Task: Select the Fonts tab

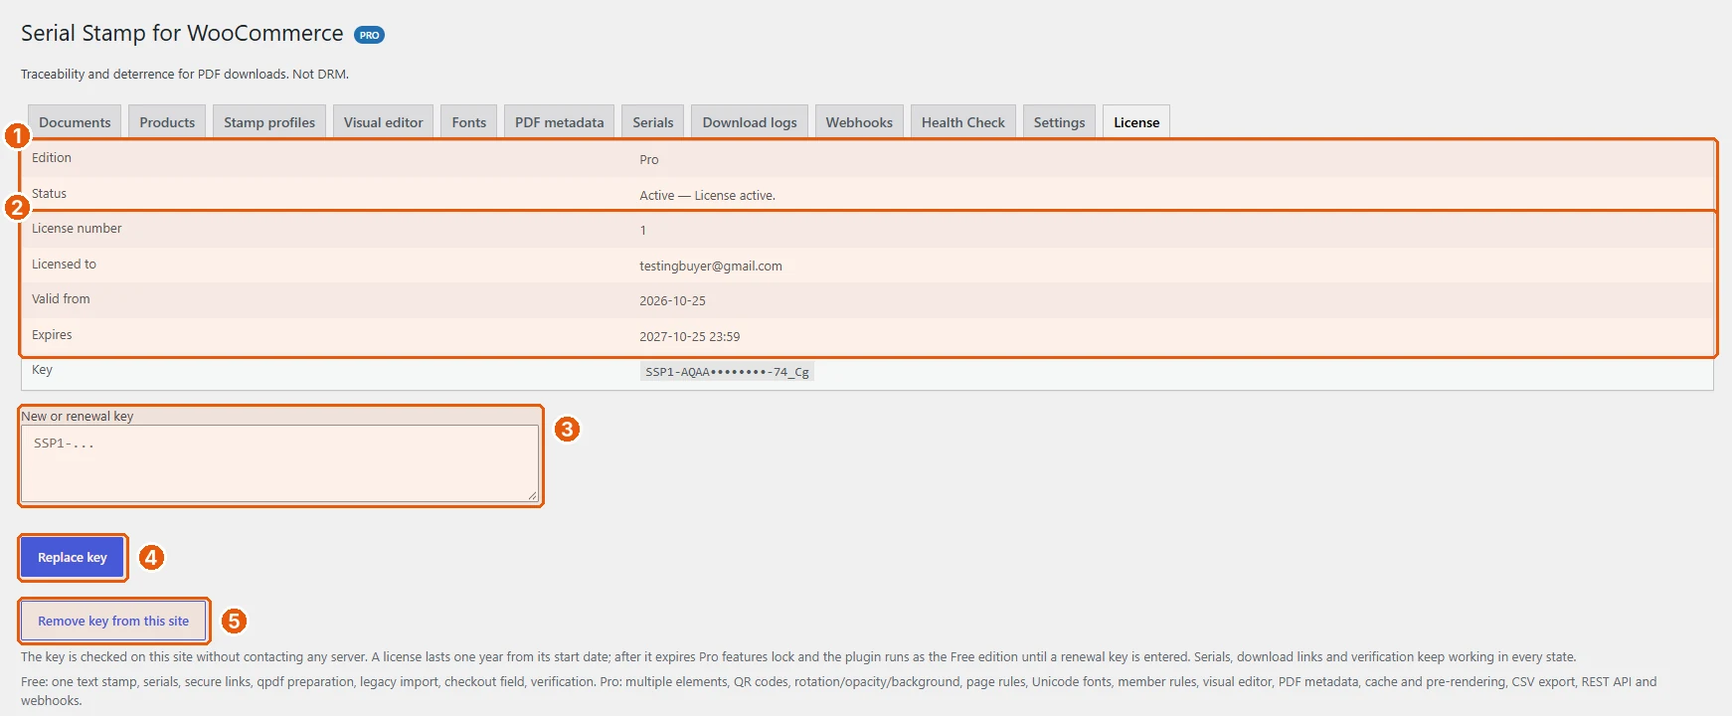Action: [x=469, y=121]
